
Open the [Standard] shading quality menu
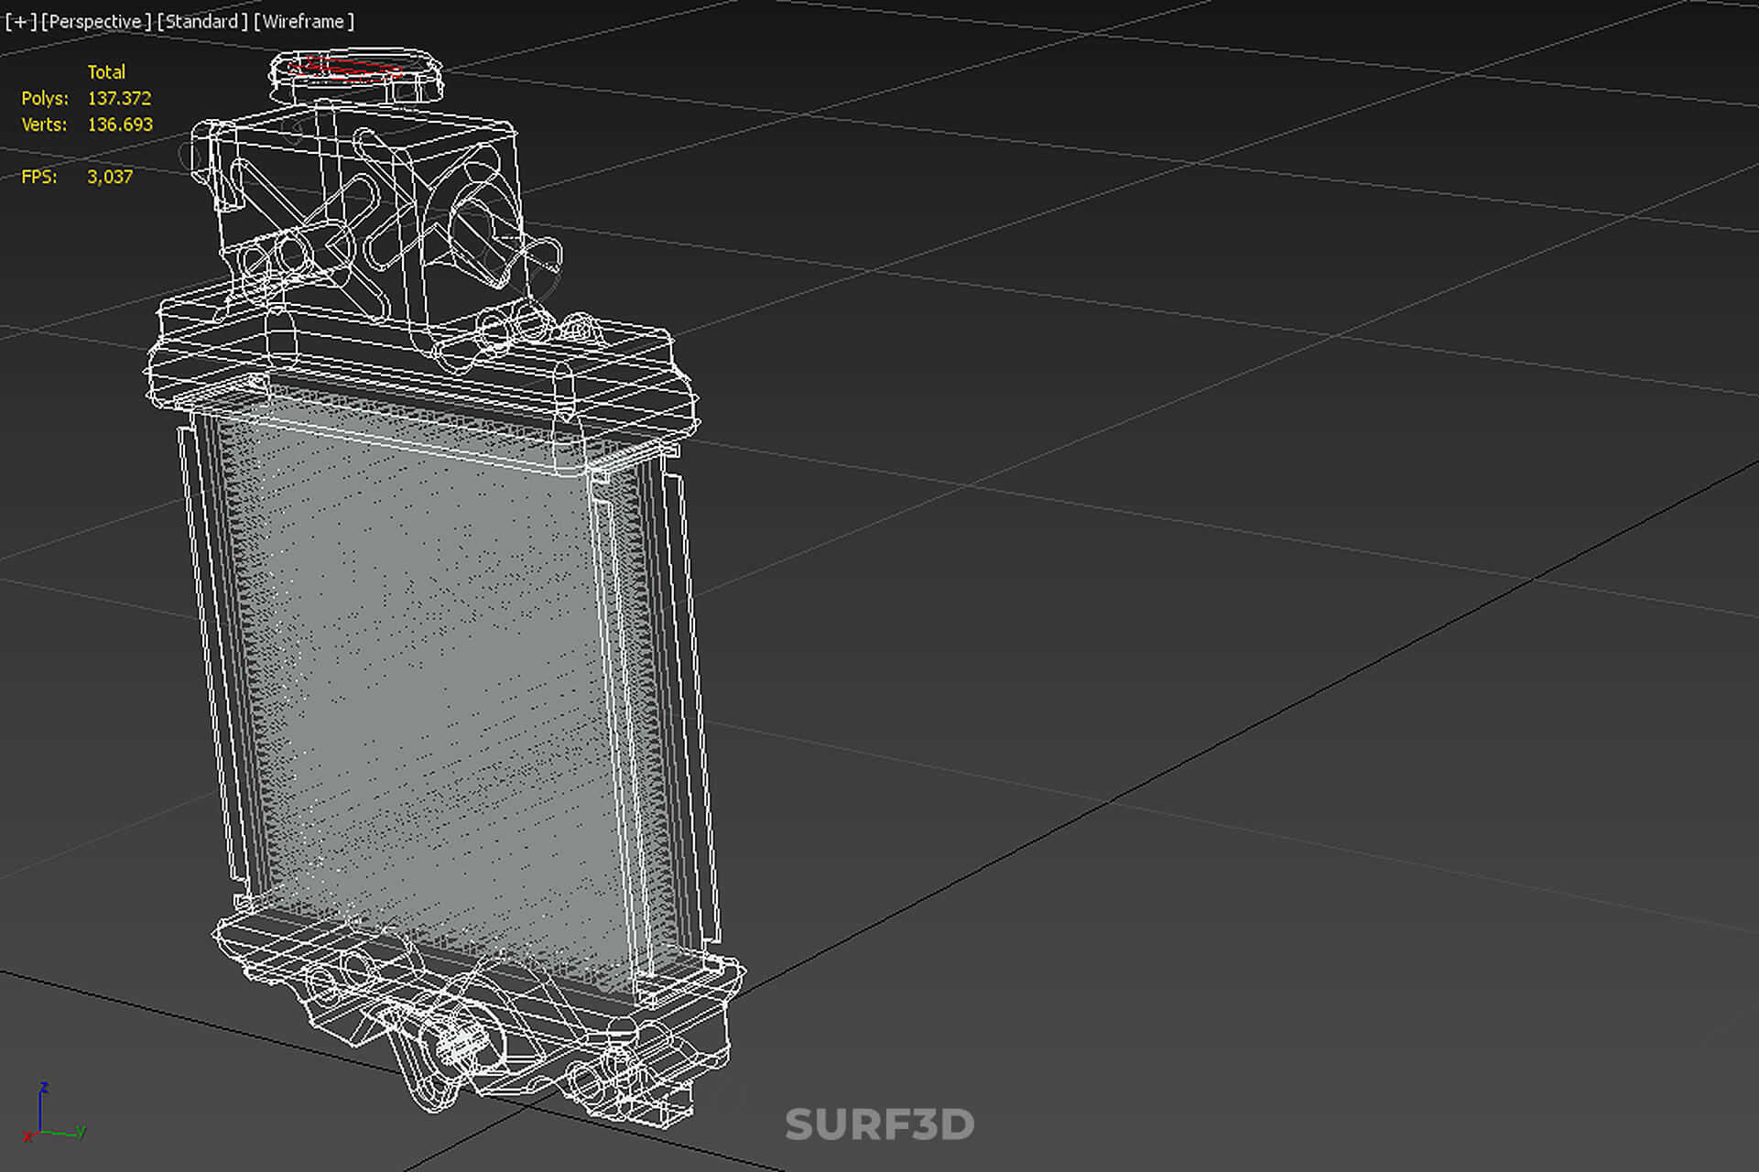[202, 21]
